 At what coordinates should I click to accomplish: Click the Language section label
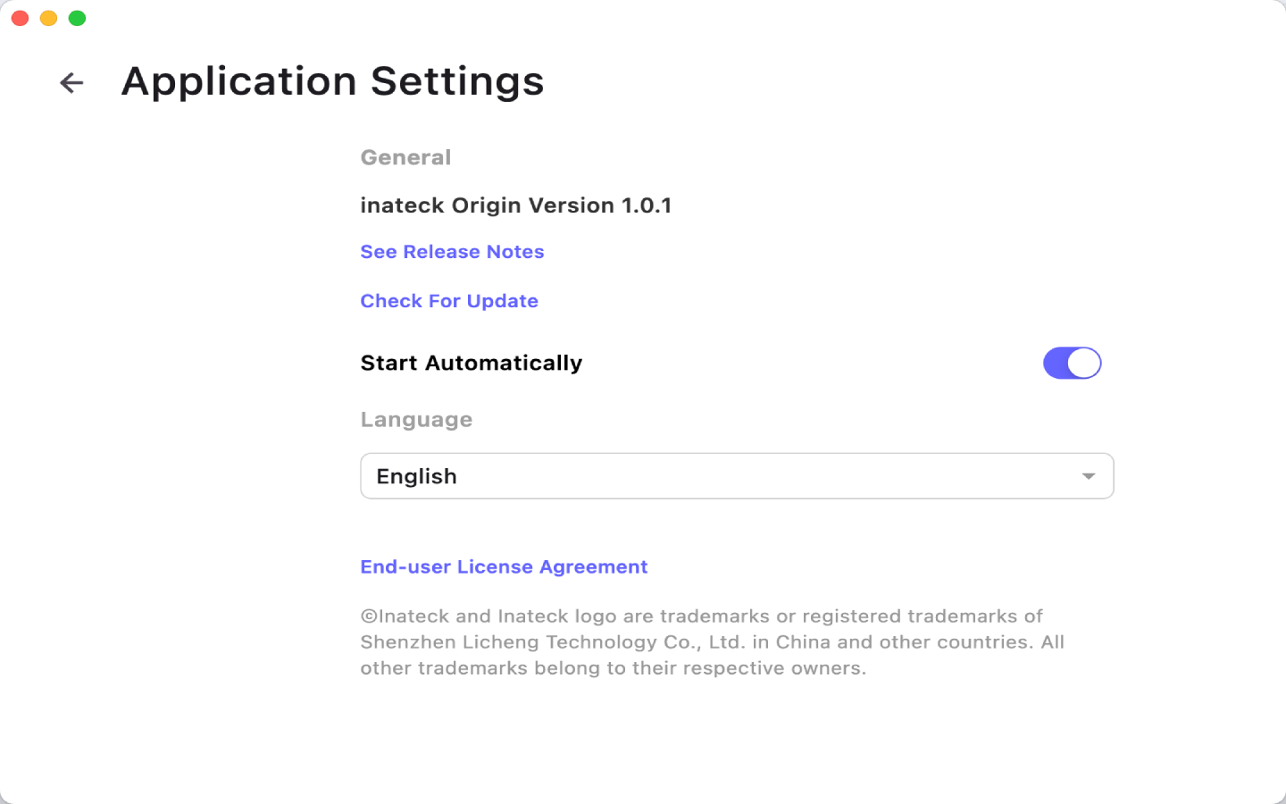416,420
